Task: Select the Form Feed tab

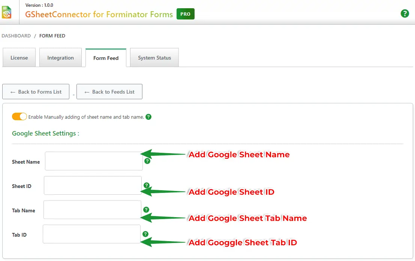Action: pos(106,58)
